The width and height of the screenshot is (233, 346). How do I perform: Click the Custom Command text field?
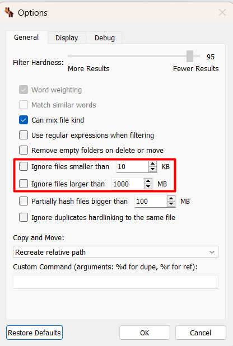[x=115, y=282]
